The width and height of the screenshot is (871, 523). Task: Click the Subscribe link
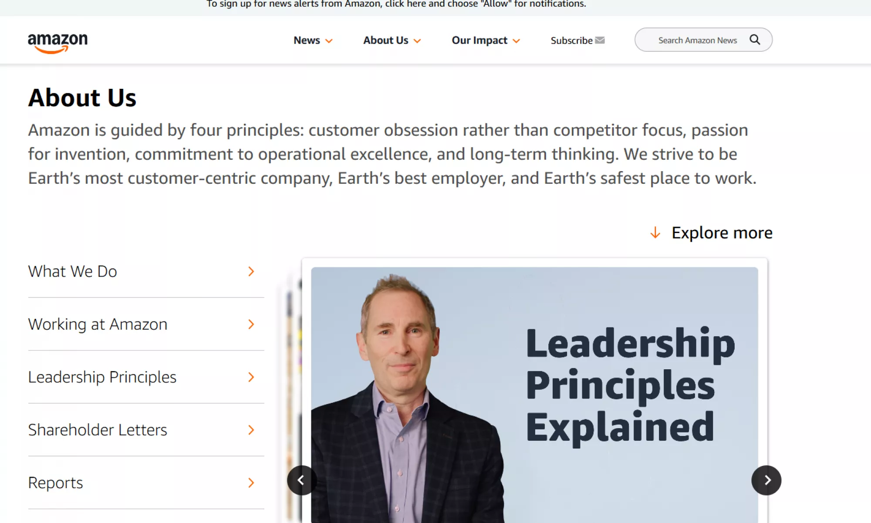pos(571,40)
